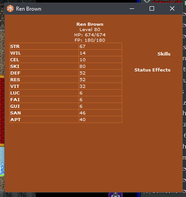Select the SKI stat label

click(x=15, y=67)
